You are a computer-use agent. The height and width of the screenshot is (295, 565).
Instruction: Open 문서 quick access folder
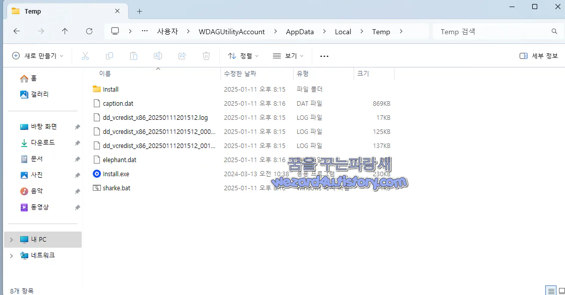coord(32,159)
